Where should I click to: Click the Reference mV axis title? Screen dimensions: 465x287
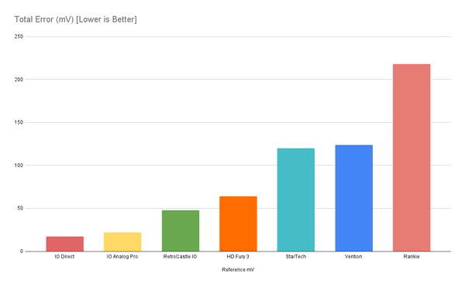coord(238,269)
